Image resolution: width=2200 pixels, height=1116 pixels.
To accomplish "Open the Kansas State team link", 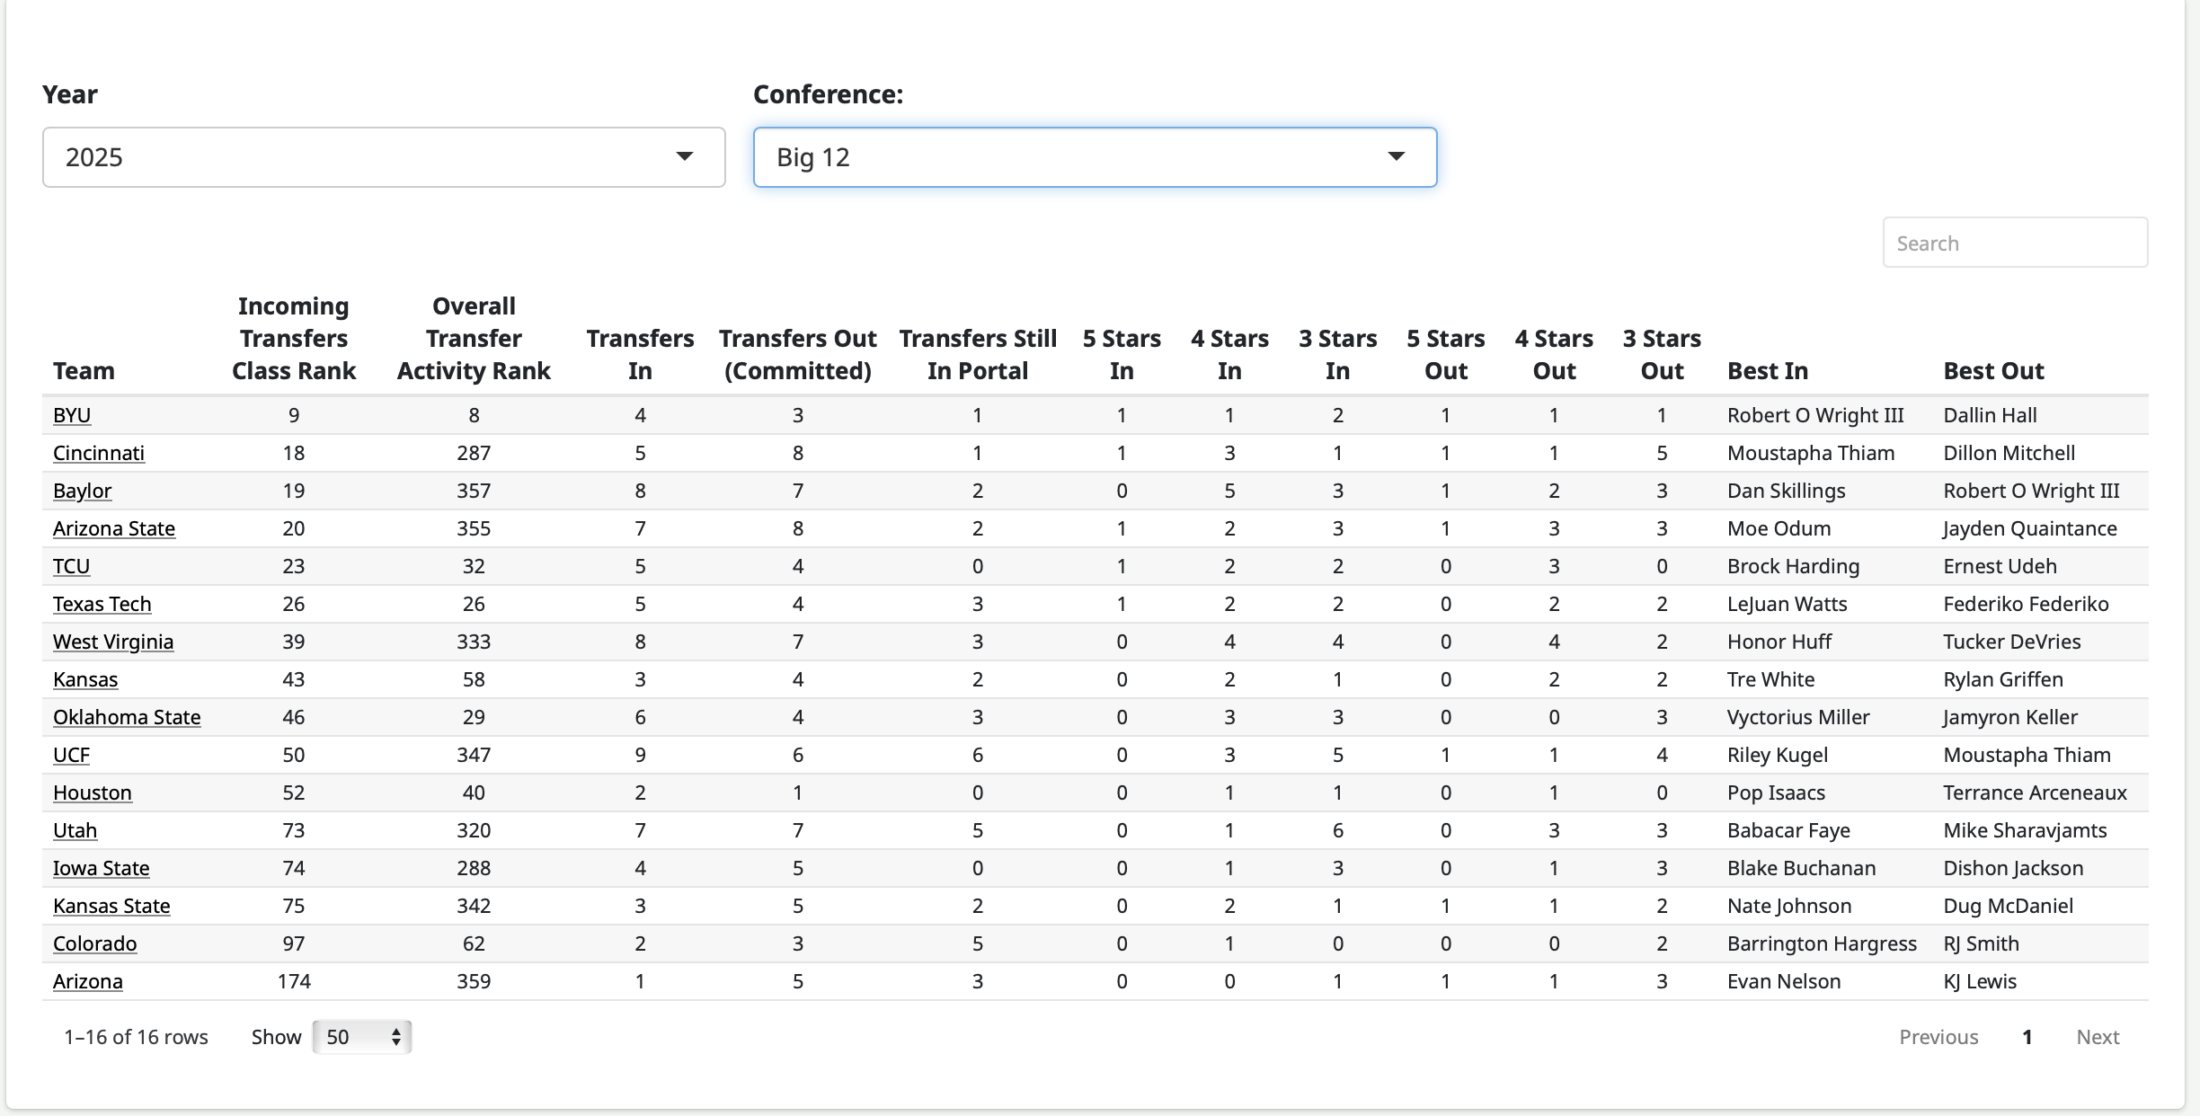I will tap(111, 906).
